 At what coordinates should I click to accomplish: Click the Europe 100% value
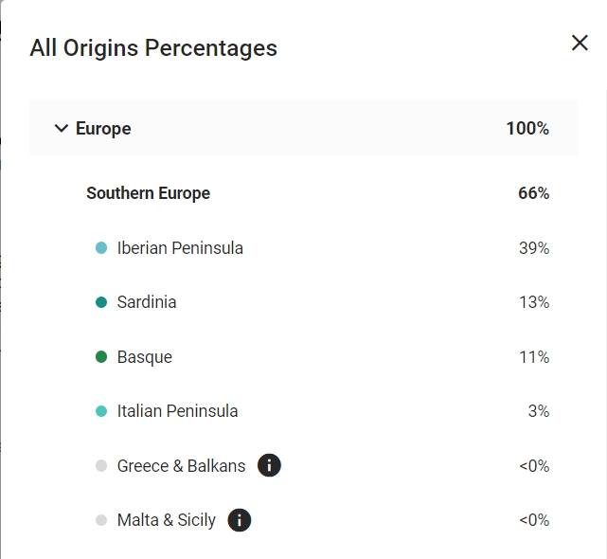527,129
